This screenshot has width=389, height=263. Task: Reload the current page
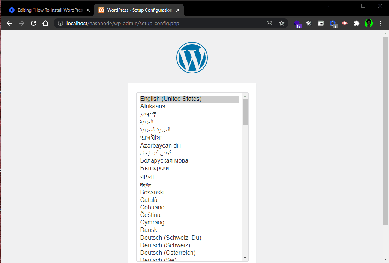pyautogui.click(x=33, y=23)
